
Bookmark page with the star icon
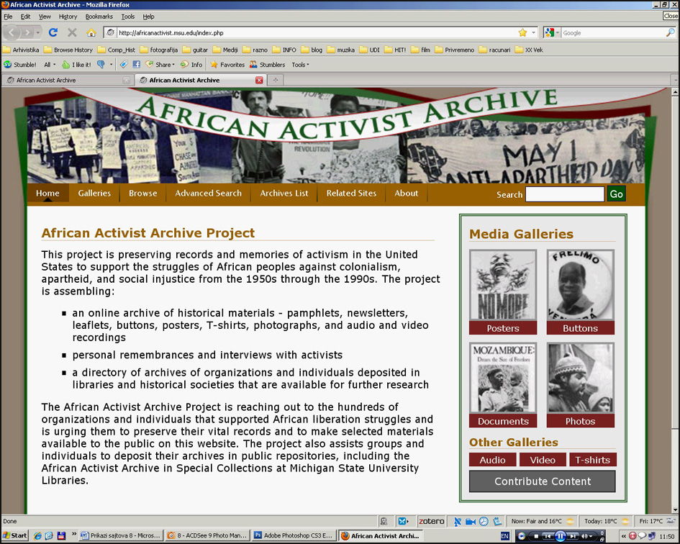[x=522, y=32]
